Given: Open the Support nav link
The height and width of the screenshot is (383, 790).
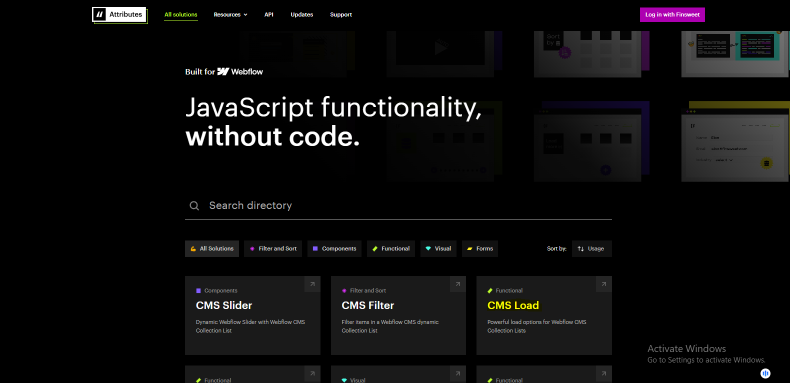Looking at the screenshot, I should (341, 14).
